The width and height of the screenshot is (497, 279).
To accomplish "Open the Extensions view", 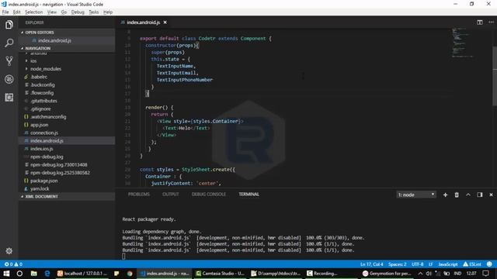I will (x=9, y=97).
